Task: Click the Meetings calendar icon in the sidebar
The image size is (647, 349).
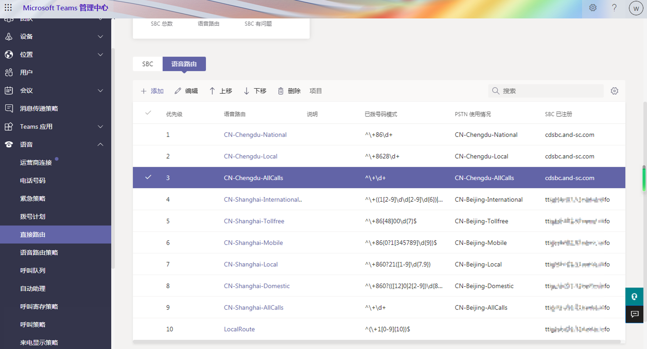Action: 9,91
